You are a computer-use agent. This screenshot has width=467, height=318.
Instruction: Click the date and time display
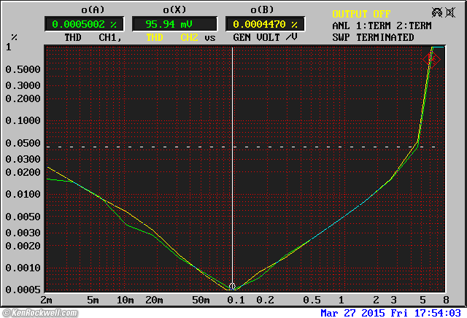click(x=392, y=313)
